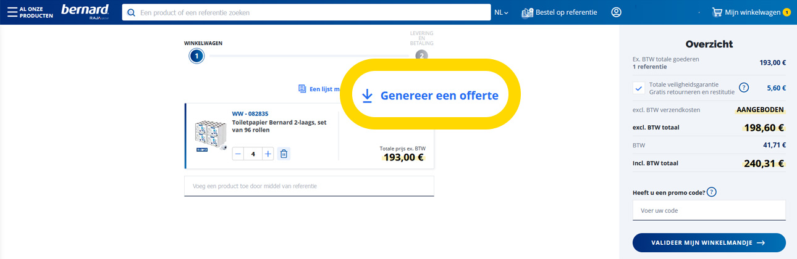The width and height of the screenshot is (797, 259).
Task: Increase quantity with the plus button
Action: click(x=268, y=154)
